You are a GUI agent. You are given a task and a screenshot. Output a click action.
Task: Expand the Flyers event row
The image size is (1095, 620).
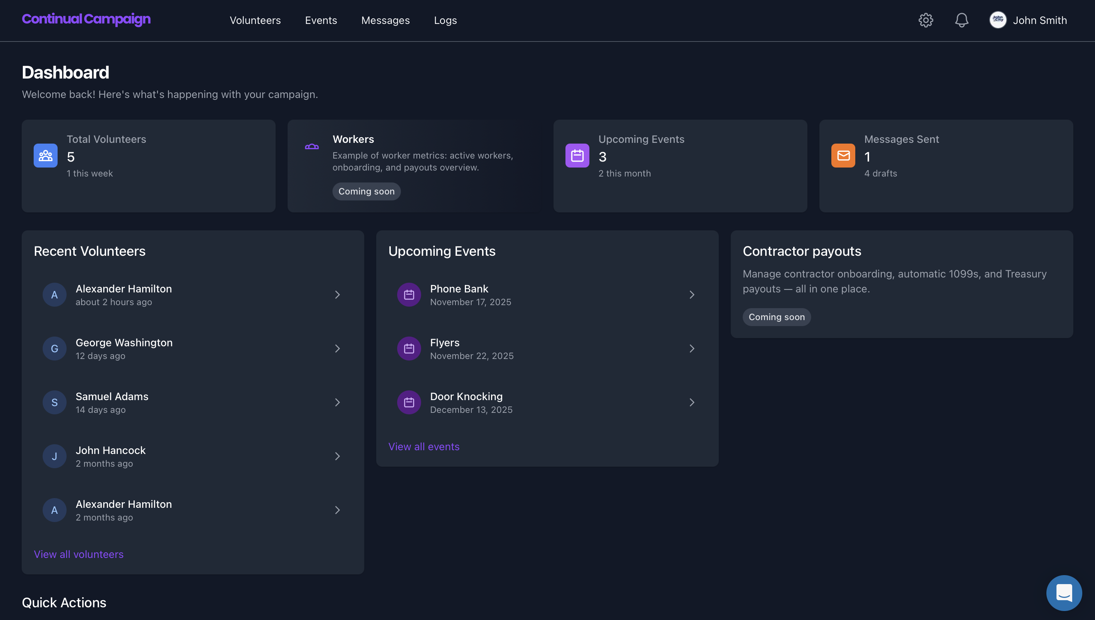pyautogui.click(x=692, y=348)
